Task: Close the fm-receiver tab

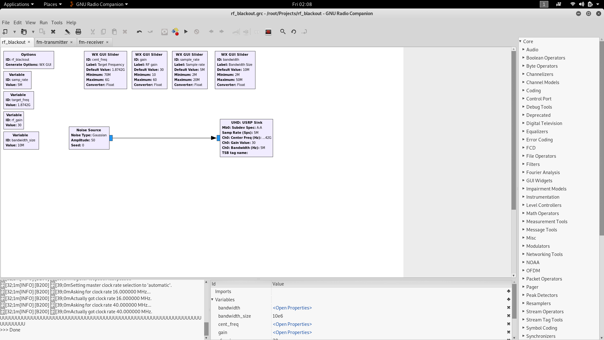Action: pos(107,42)
